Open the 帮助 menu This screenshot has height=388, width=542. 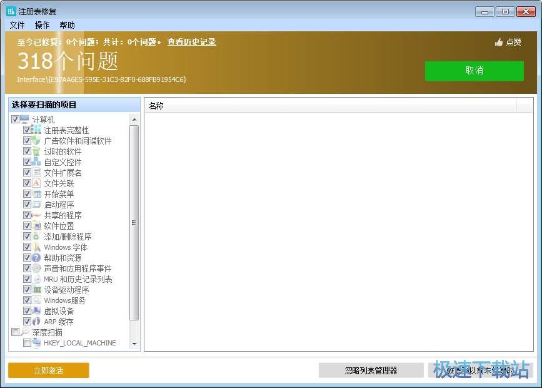coord(66,25)
